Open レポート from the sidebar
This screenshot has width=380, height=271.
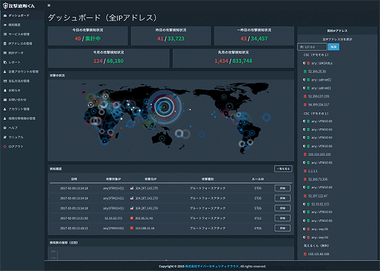click(x=15, y=62)
